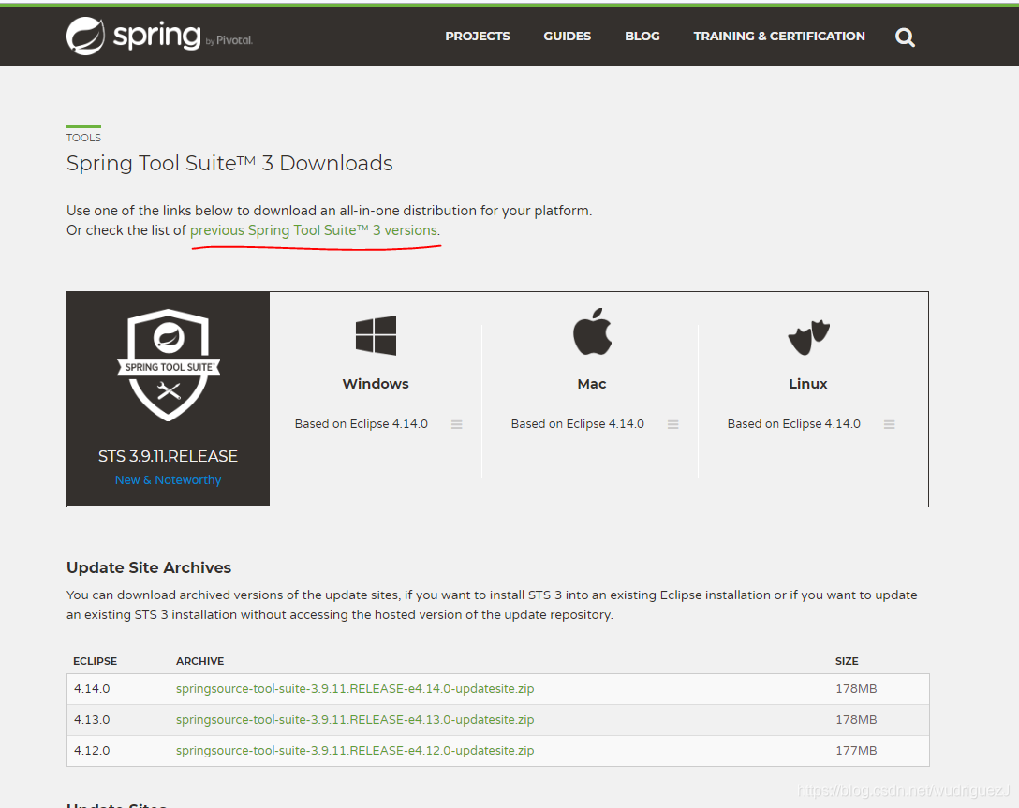1019x808 pixels.
Task: Open the GUIDES menu item
Action: (x=567, y=36)
